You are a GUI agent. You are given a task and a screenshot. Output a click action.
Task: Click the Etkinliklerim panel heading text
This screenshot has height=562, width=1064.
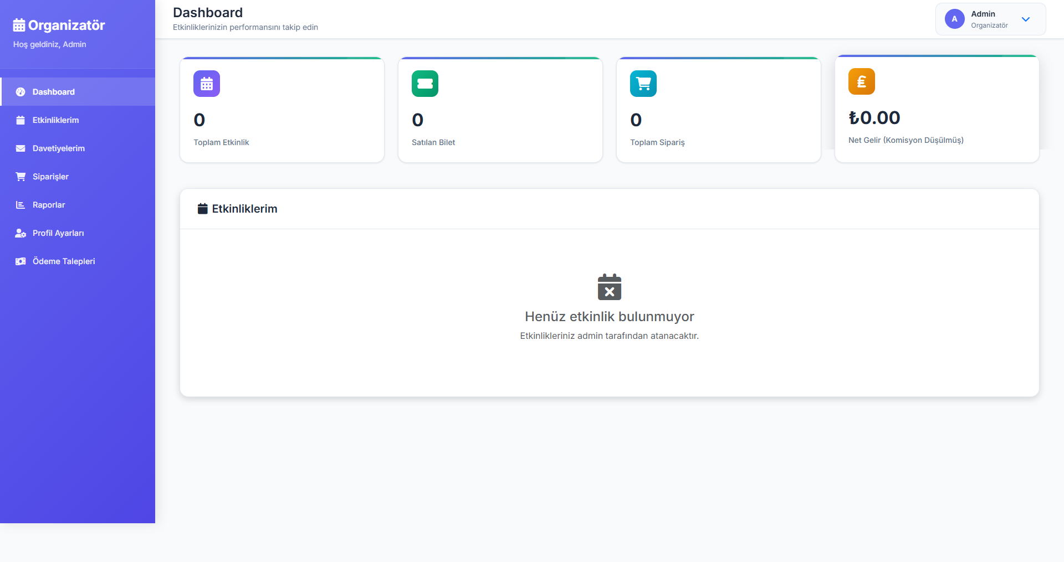pos(244,209)
